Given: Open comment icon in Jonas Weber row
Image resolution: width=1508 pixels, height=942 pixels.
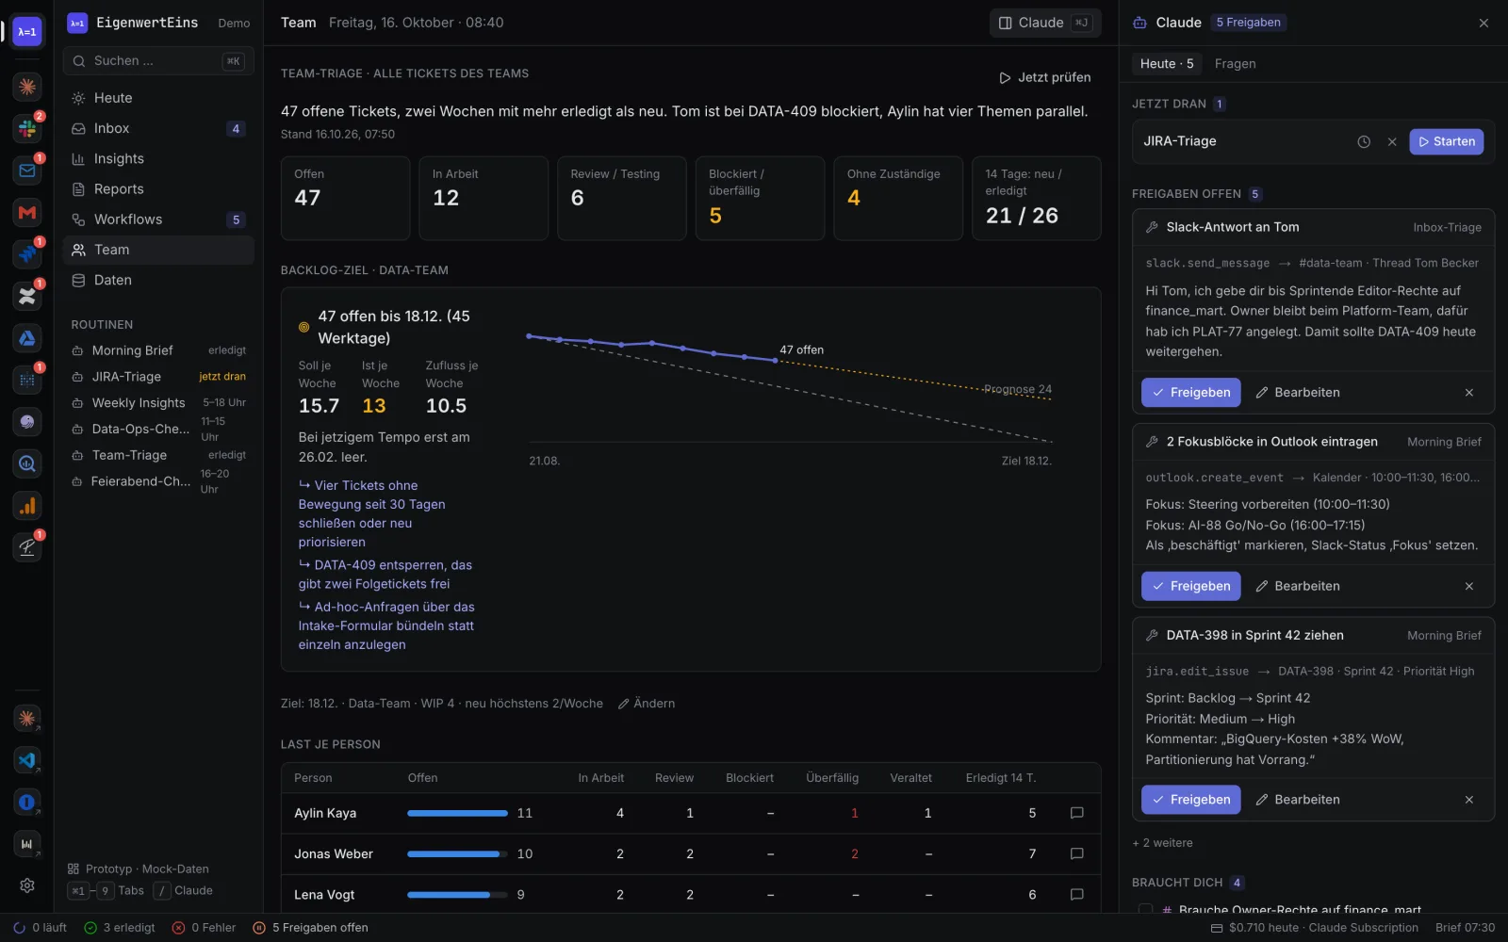Looking at the screenshot, I should (1076, 853).
